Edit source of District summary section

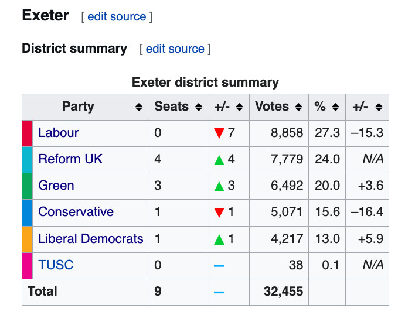[175, 49]
